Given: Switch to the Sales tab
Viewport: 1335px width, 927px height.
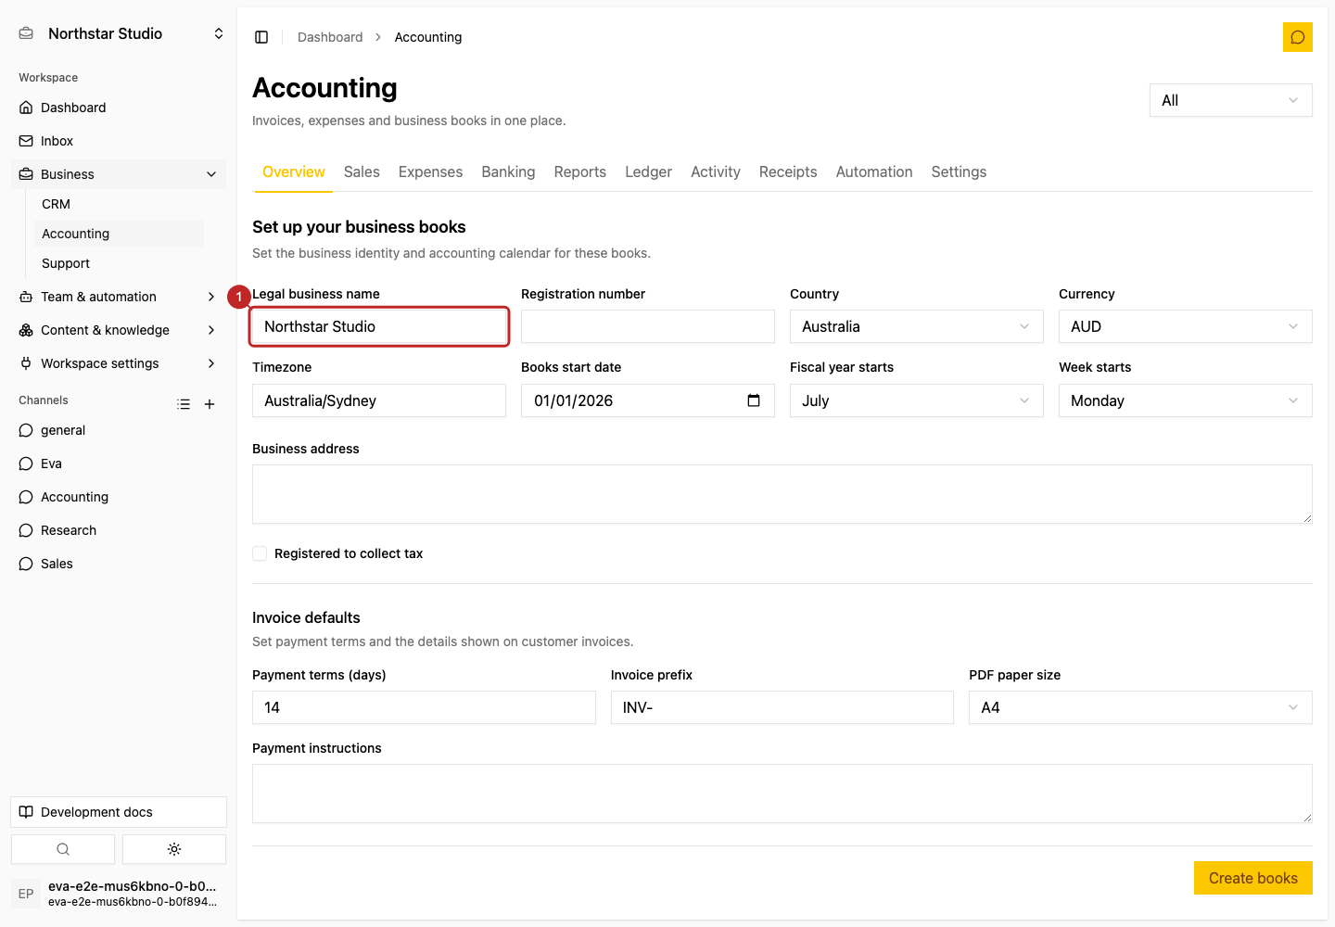Looking at the screenshot, I should 362,171.
